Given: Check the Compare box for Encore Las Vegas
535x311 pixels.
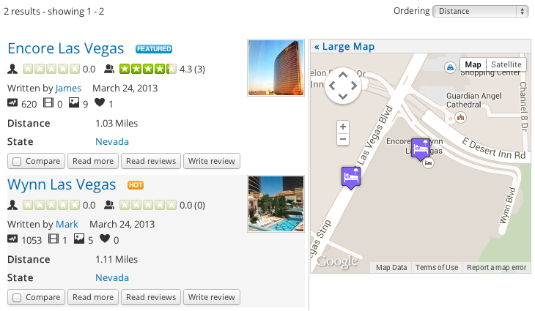Looking at the screenshot, I should pyautogui.click(x=17, y=161).
